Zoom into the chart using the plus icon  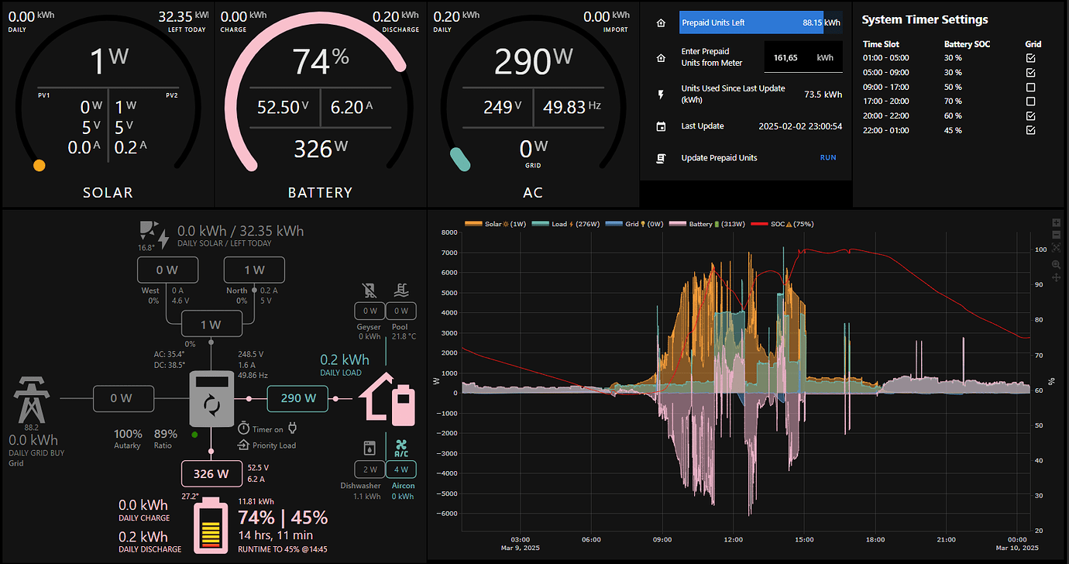click(1055, 222)
